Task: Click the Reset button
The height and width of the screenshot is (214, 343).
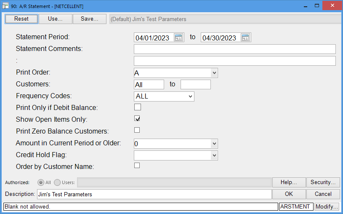Action: pyautogui.click(x=21, y=19)
